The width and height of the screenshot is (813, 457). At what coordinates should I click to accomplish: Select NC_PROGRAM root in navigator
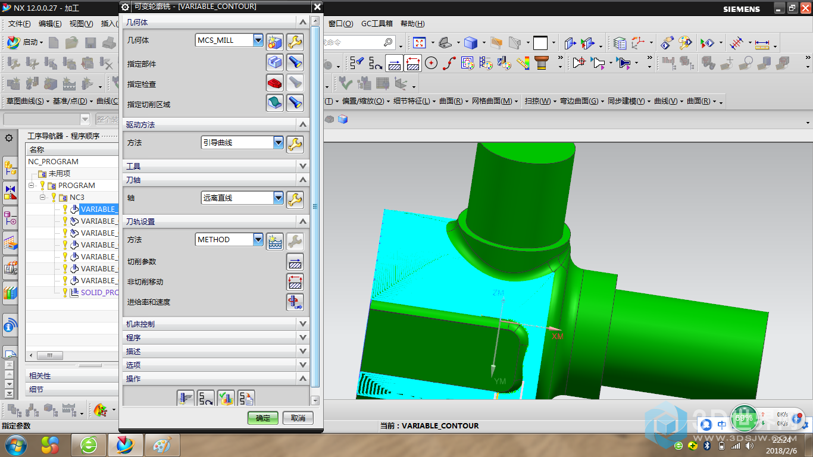[53, 162]
